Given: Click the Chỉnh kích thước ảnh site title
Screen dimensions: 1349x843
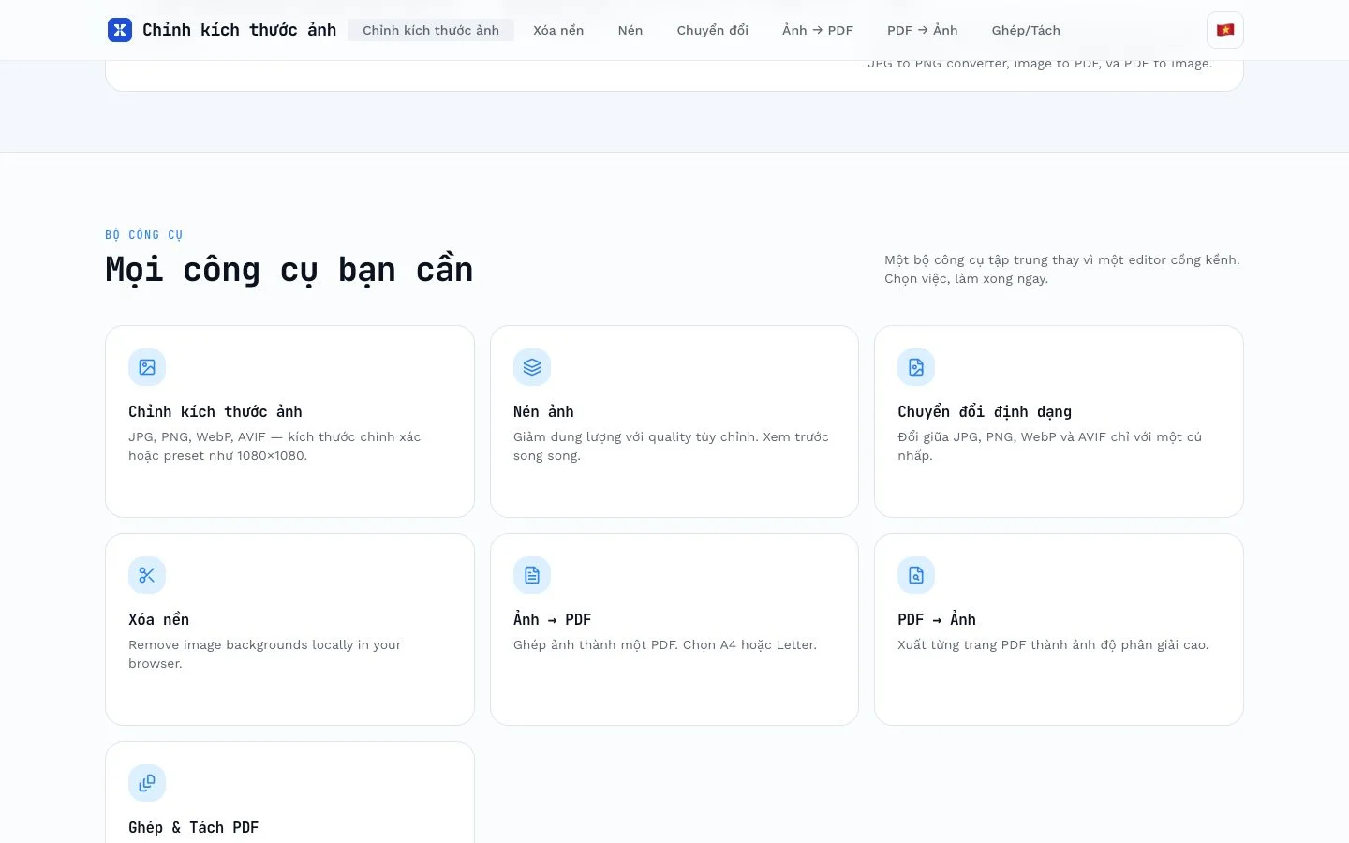Looking at the screenshot, I should (239, 30).
